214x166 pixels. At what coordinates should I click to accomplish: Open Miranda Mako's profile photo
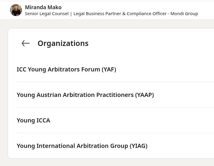16,10
